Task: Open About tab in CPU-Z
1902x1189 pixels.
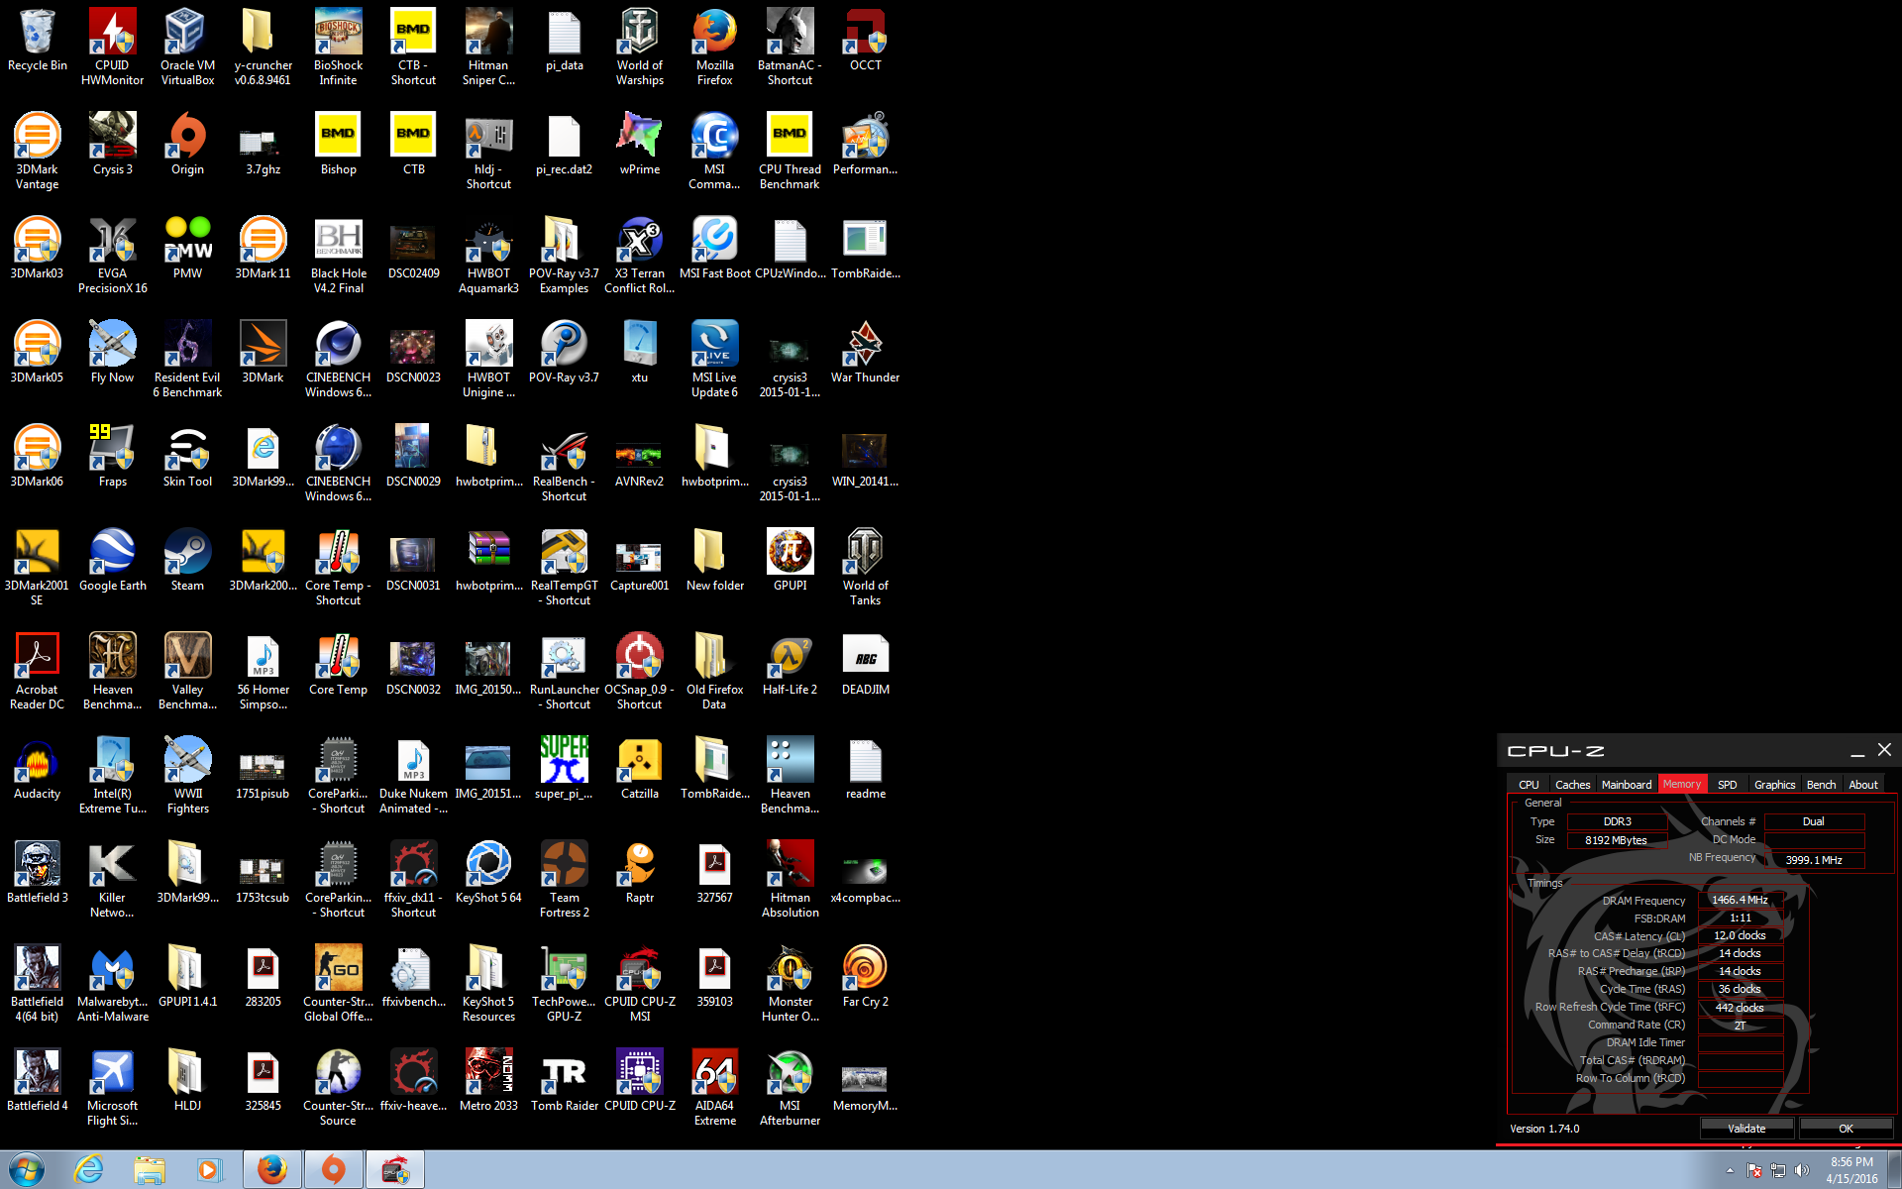Action: tap(1863, 784)
